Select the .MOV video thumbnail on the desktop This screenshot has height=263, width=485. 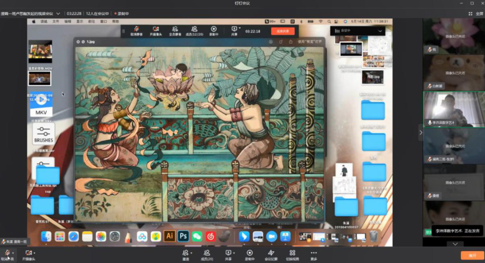[x=40, y=51]
